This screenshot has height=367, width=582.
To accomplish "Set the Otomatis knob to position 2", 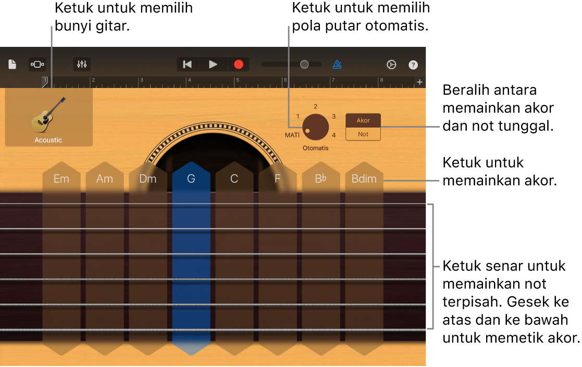I will coord(315,106).
